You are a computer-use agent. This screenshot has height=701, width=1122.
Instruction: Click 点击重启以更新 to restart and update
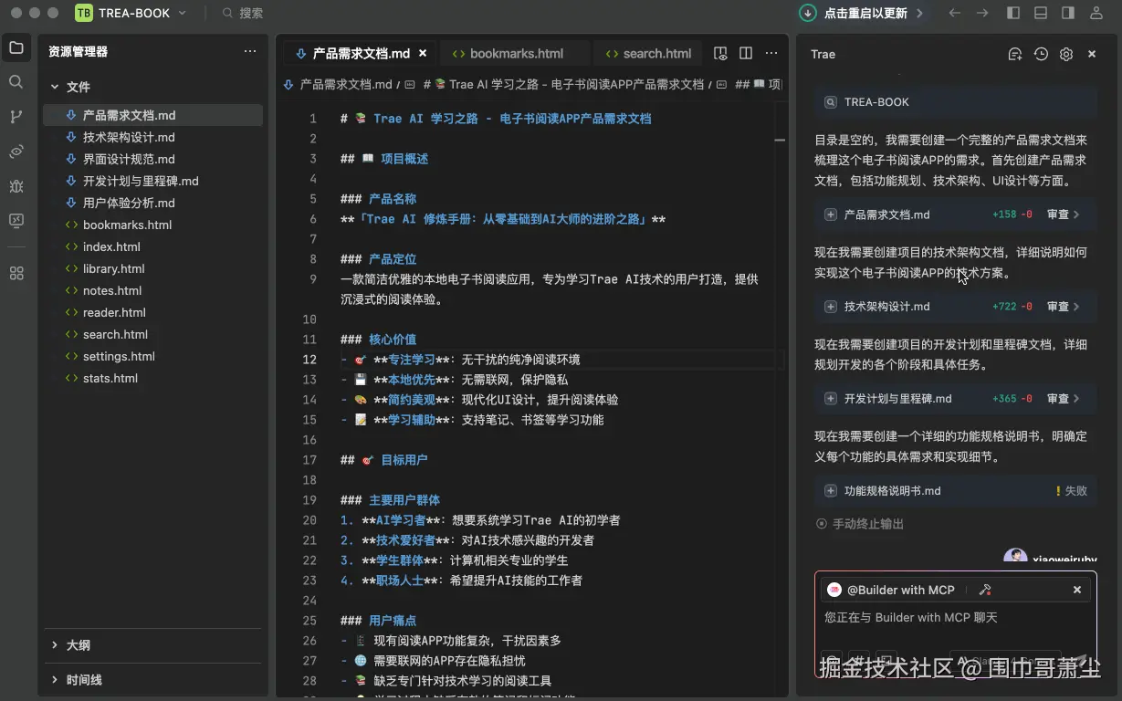click(x=865, y=13)
